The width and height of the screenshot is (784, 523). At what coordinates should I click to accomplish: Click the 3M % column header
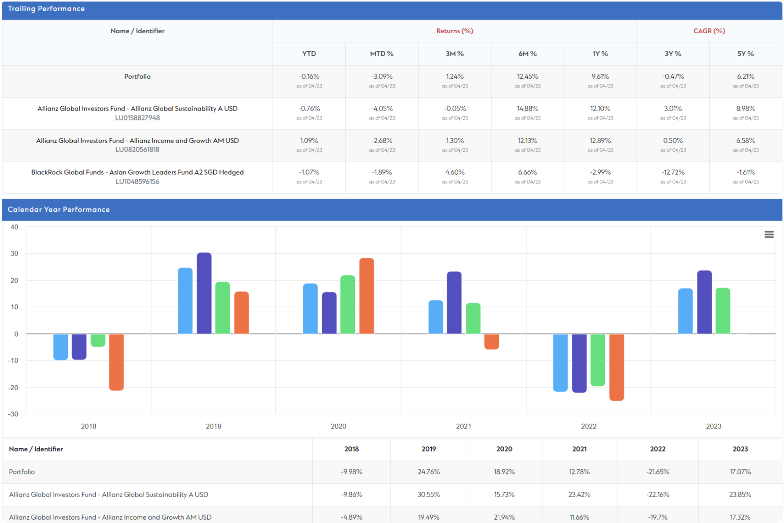[454, 54]
